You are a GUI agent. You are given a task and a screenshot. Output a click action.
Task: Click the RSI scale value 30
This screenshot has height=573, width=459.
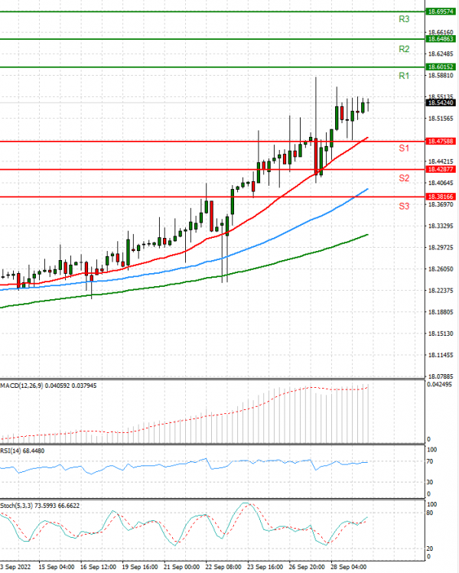pos(430,483)
